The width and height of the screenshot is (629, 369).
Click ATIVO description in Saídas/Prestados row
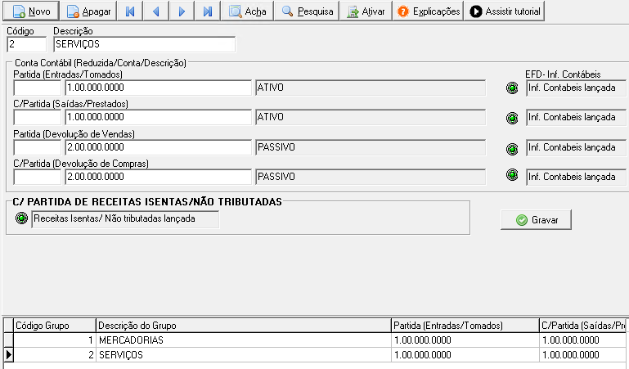point(371,117)
